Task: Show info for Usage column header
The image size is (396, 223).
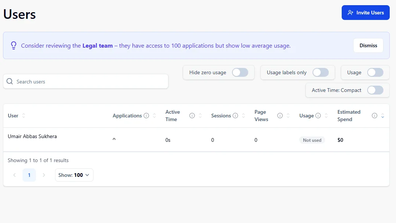Action: point(318,116)
